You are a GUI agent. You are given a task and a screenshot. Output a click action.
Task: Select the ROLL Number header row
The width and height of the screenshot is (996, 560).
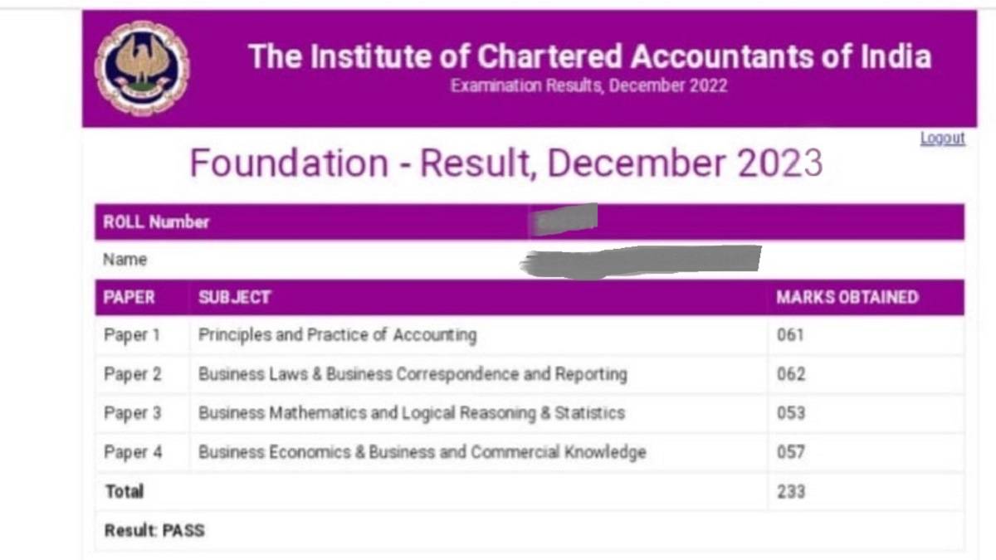coord(154,222)
